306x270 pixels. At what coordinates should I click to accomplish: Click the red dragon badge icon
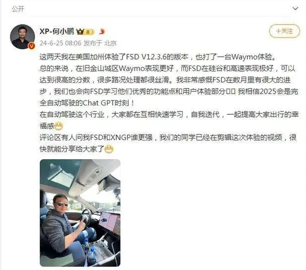(x=102, y=31)
